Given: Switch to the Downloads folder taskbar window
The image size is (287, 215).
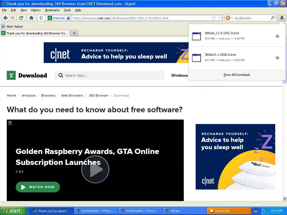Looking at the screenshot, I should point(229,211).
